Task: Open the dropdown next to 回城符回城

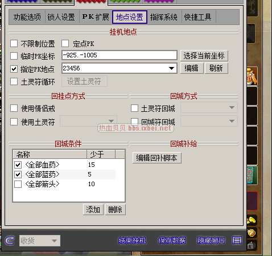Action: click(209, 121)
